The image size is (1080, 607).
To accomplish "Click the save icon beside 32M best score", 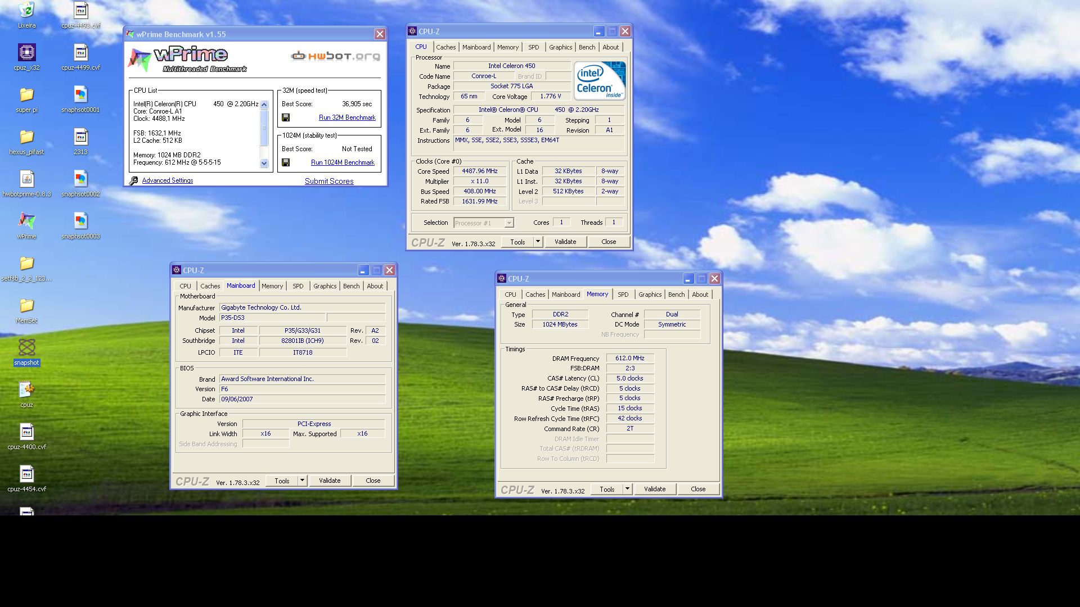I will click(286, 117).
